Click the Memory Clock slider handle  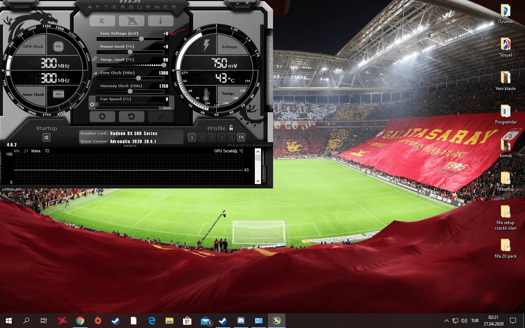pos(130,91)
